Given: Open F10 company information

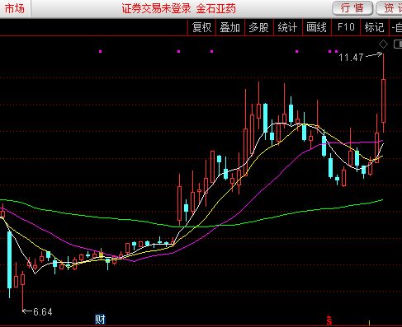Looking at the screenshot, I should (x=346, y=27).
